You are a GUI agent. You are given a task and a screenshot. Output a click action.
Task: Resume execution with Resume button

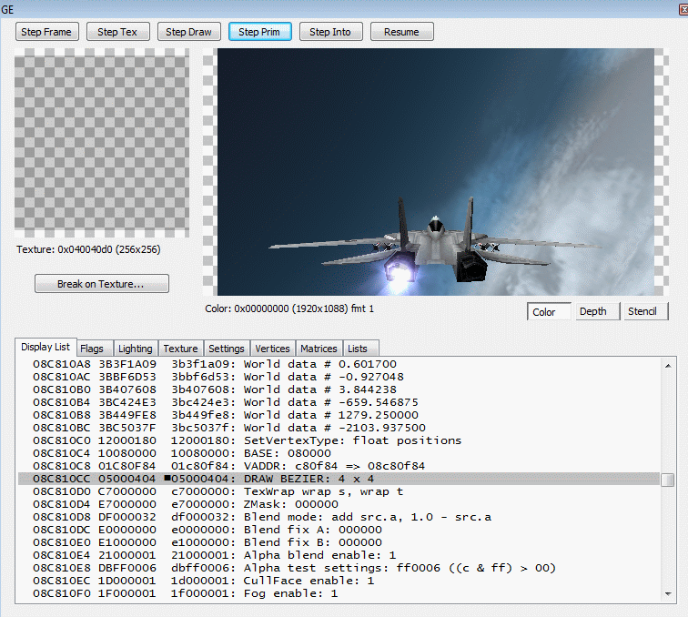(401, 32)
